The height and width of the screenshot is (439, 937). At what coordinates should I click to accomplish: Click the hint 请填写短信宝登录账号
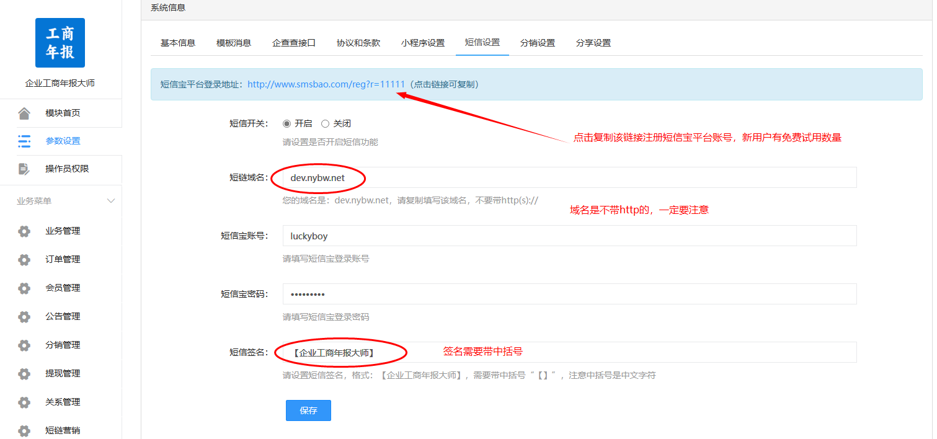(326, 259)
